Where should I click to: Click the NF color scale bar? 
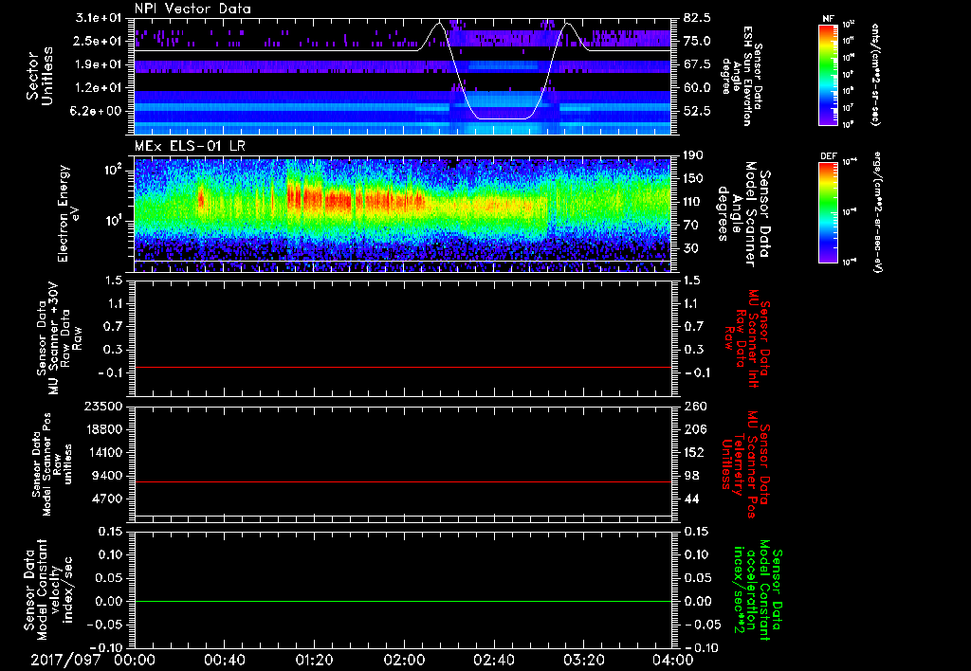[x=827, y=75]
